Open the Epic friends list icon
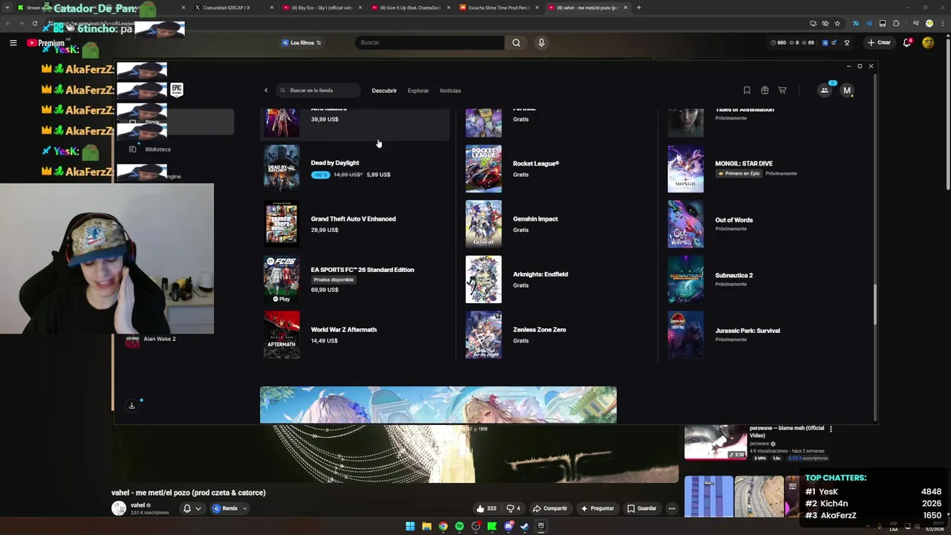Viewport: 951px width, 535px height. [825, 91]
